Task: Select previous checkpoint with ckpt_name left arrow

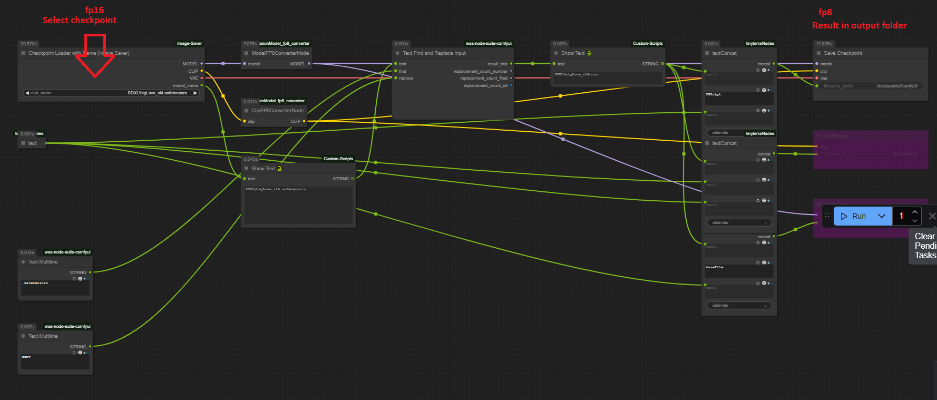Action: 27,93
